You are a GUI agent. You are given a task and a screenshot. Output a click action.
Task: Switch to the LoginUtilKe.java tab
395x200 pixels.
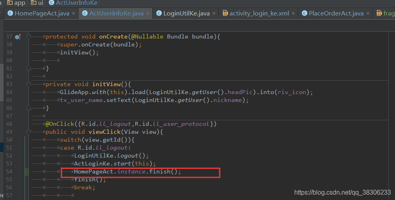[x=186, y=13]
